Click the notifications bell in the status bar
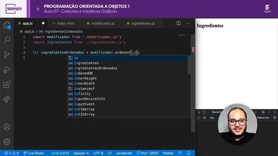Screen dimensions: 278x156 (x=189, y=153)
